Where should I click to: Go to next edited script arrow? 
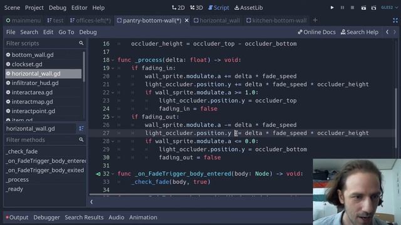pyautogui.click(x=395, y=32)
